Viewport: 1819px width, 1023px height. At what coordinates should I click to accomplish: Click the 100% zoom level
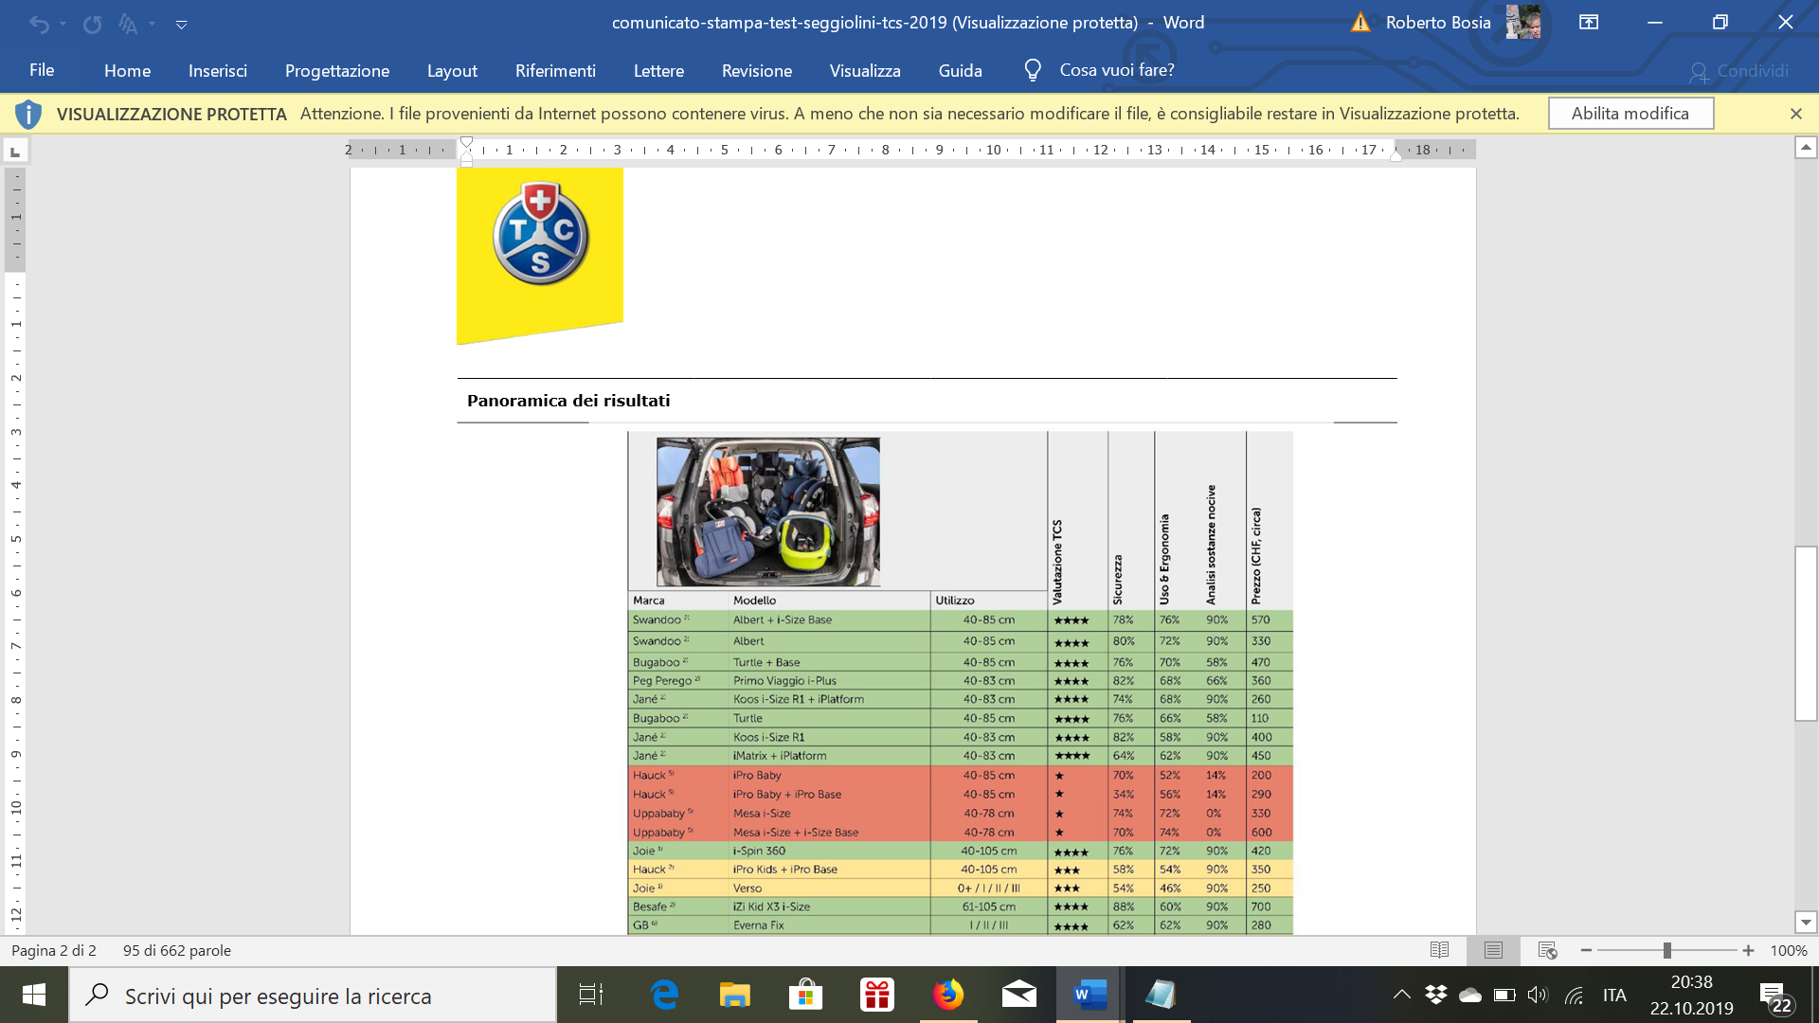tap(1789, 950)
